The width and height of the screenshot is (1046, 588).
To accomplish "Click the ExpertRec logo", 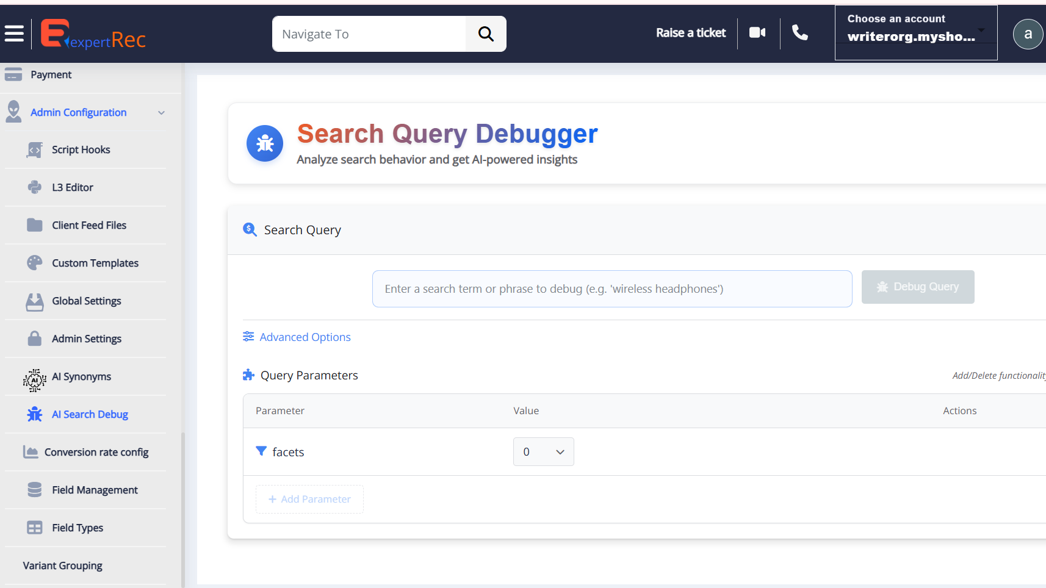I will point(93,34).
